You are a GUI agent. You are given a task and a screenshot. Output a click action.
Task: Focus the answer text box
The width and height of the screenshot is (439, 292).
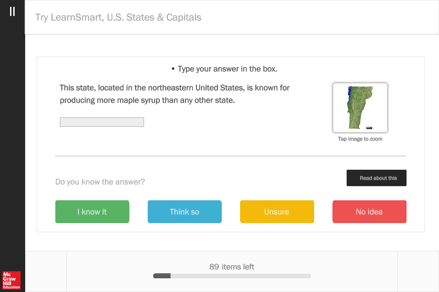click(x=102, y=122)
